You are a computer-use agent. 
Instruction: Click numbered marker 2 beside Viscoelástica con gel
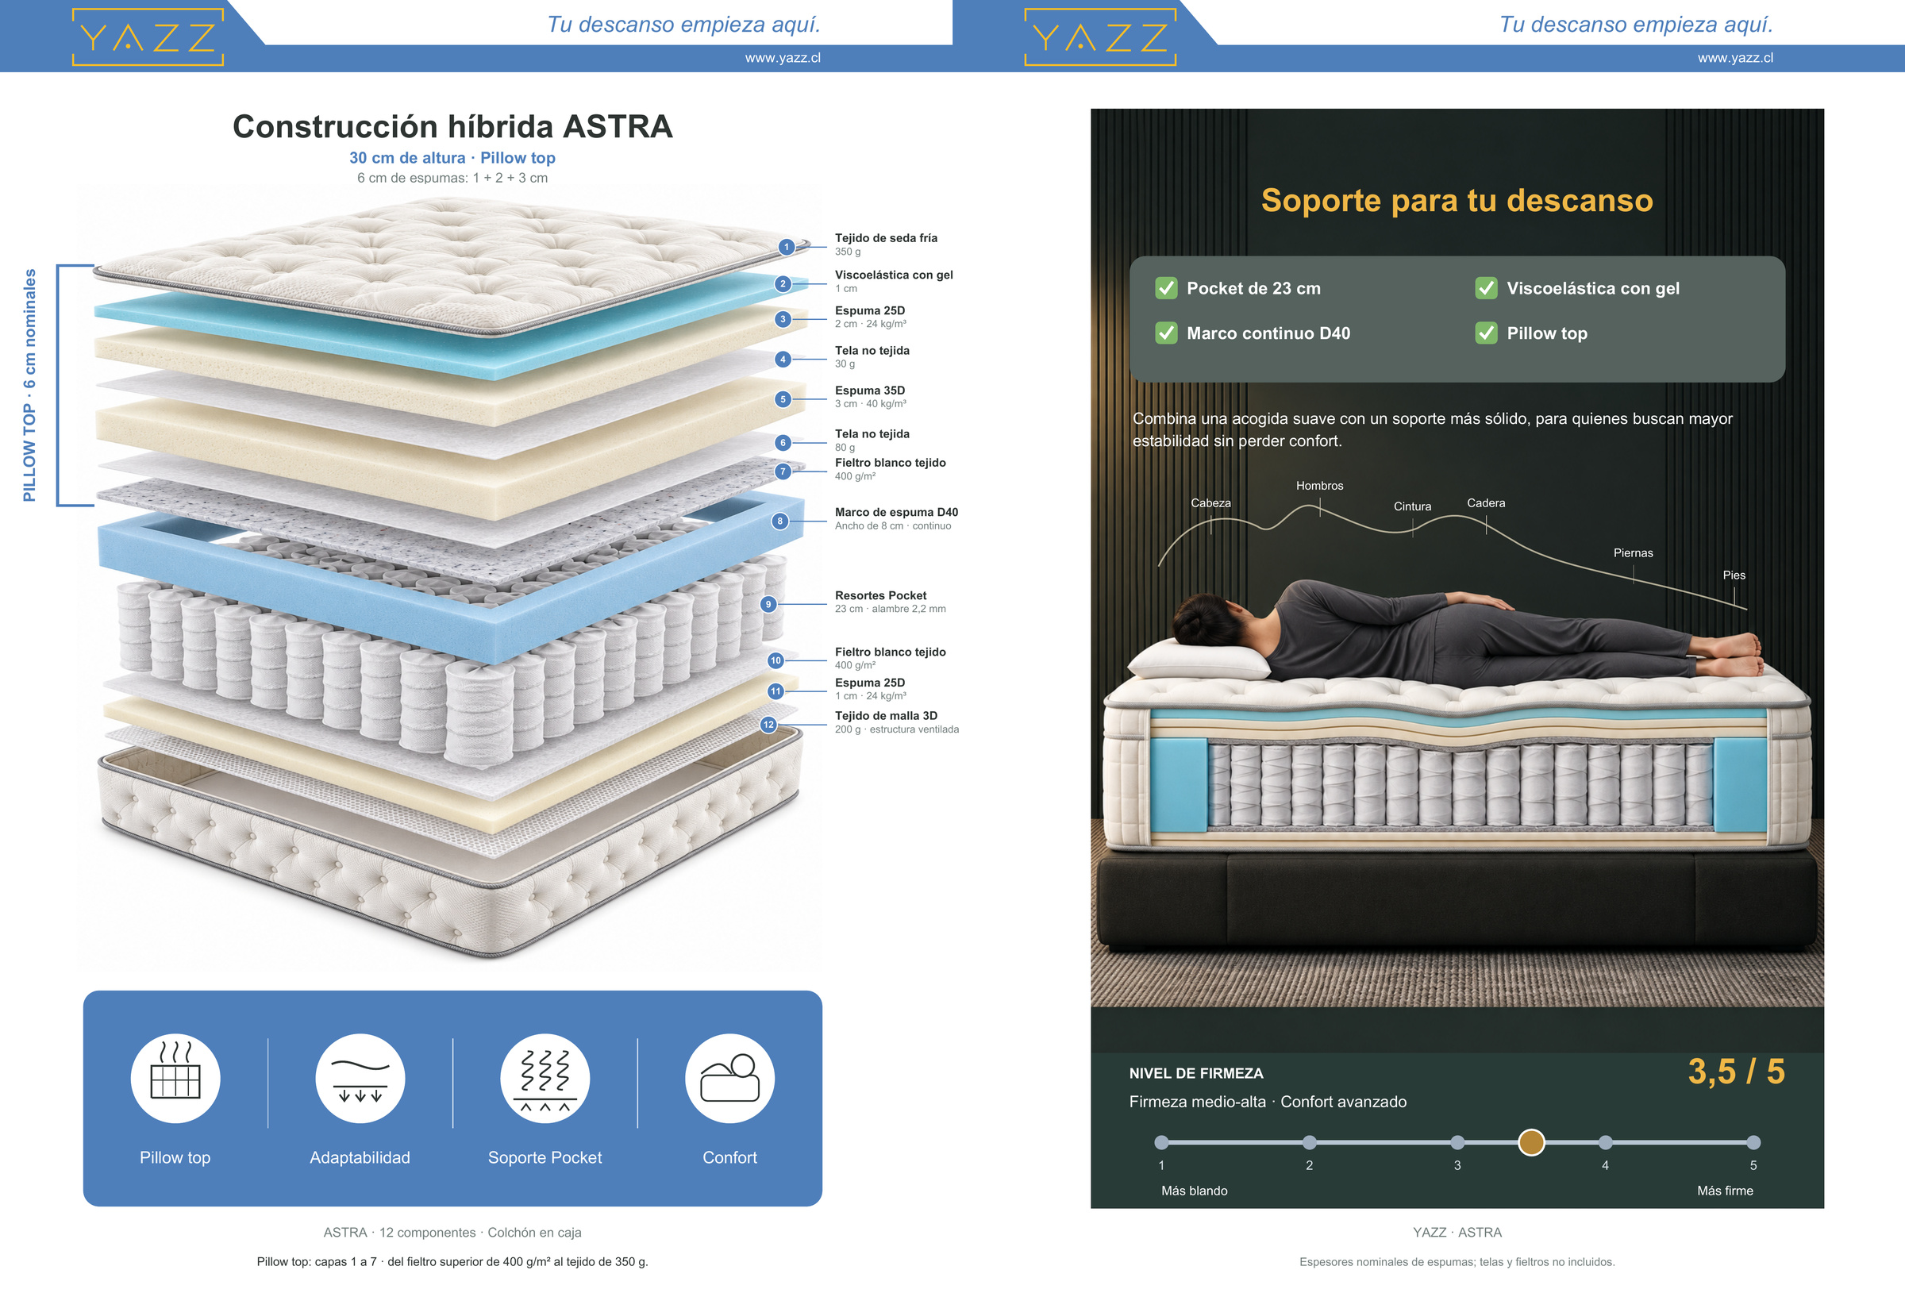coord(783,283)
